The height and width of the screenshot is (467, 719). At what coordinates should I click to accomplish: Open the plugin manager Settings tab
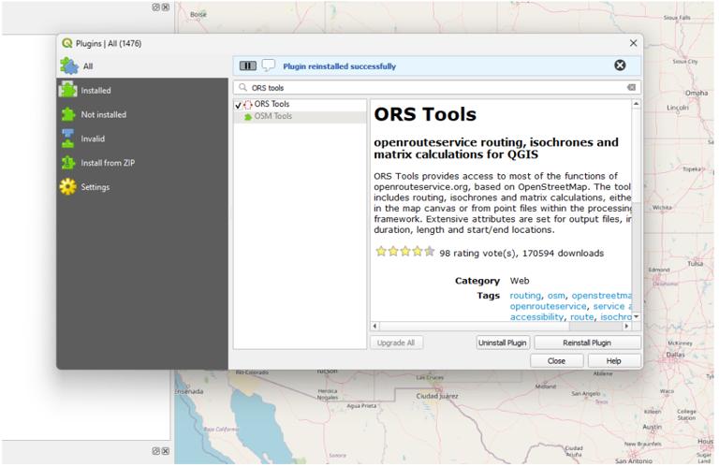click(x=142, y=187)
